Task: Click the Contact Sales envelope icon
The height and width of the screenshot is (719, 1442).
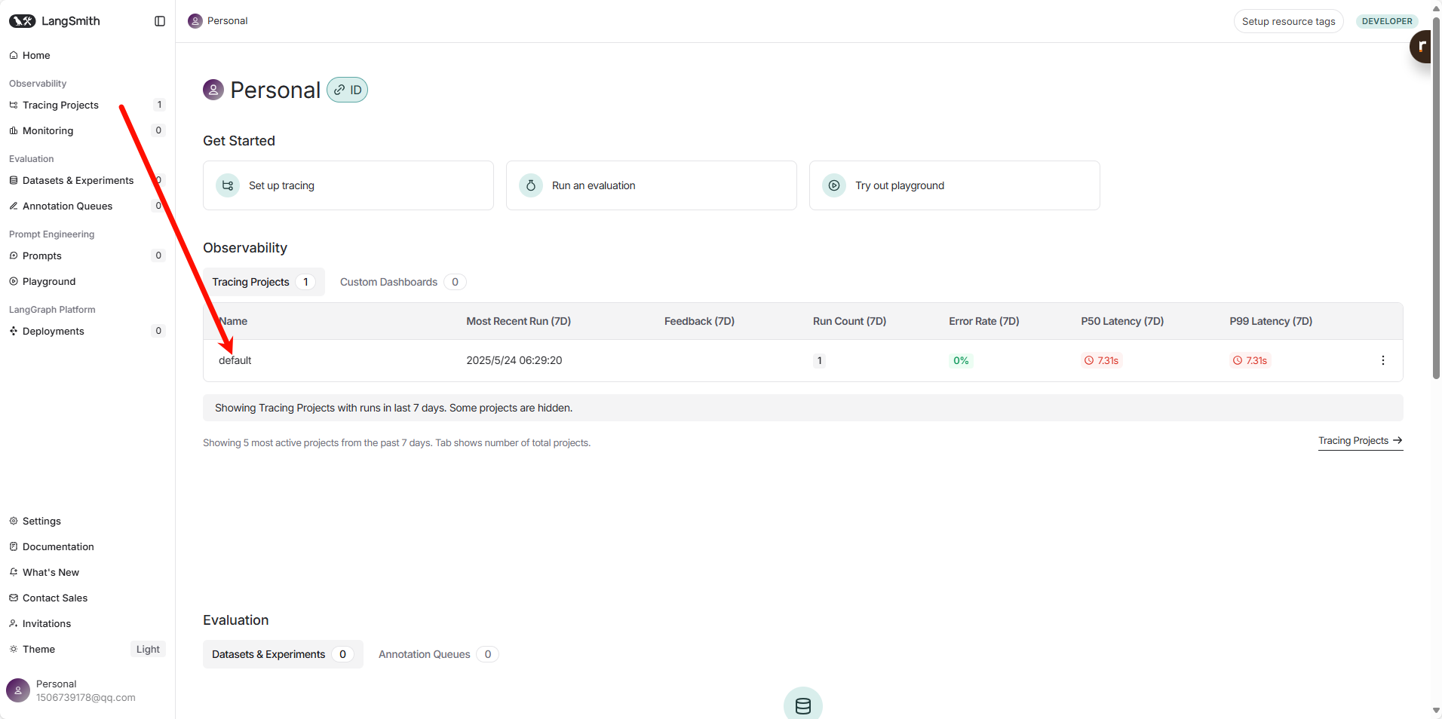Action: [14, 598]
